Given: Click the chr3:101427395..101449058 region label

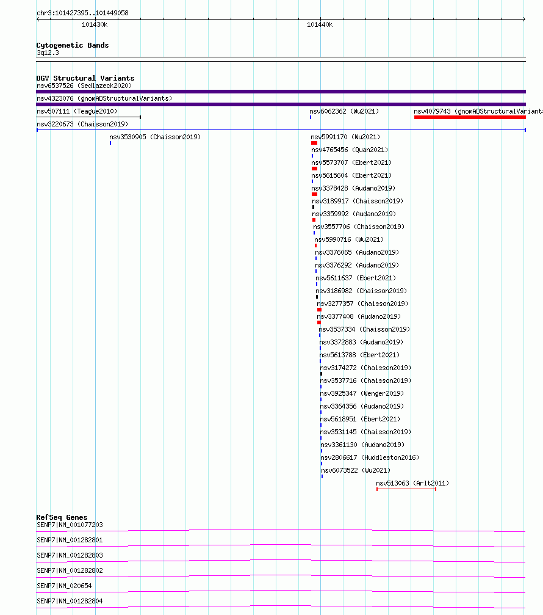Looking at the screenshot, I should point(82,13).
